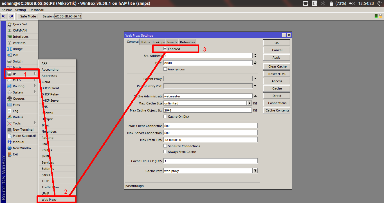Click OK button in Web Proxy Settings
This screenshot has width=384, height=203.
(277, 43)
